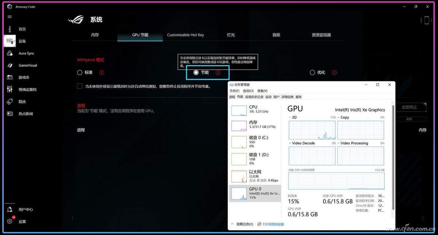Click the phone device icon at top right
Screen dimensions: 438x235
tap(426, 20)
